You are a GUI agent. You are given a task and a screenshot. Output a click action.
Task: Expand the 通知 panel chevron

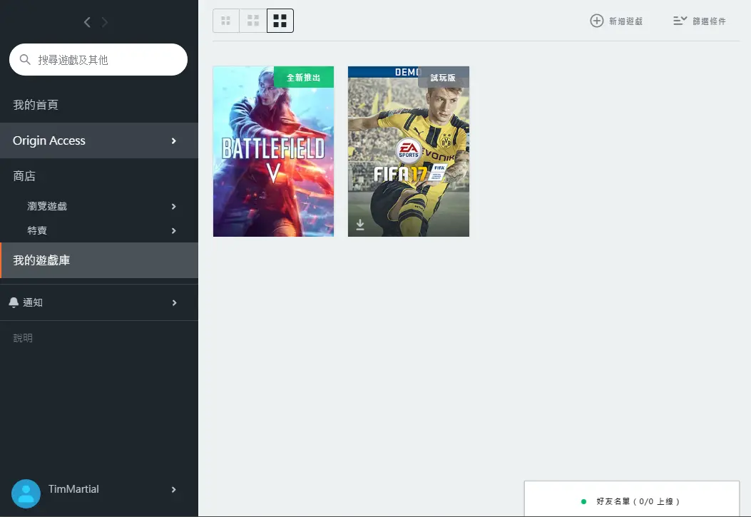174,302
